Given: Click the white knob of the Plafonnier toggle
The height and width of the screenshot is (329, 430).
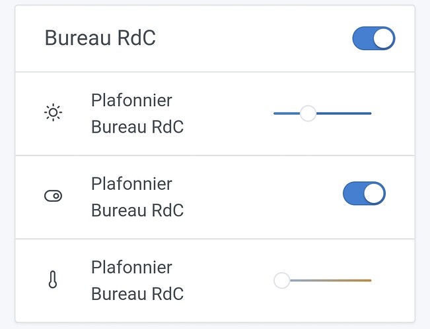Looking at the screenshot, I should pyautogui.click(x=374, y=194).
